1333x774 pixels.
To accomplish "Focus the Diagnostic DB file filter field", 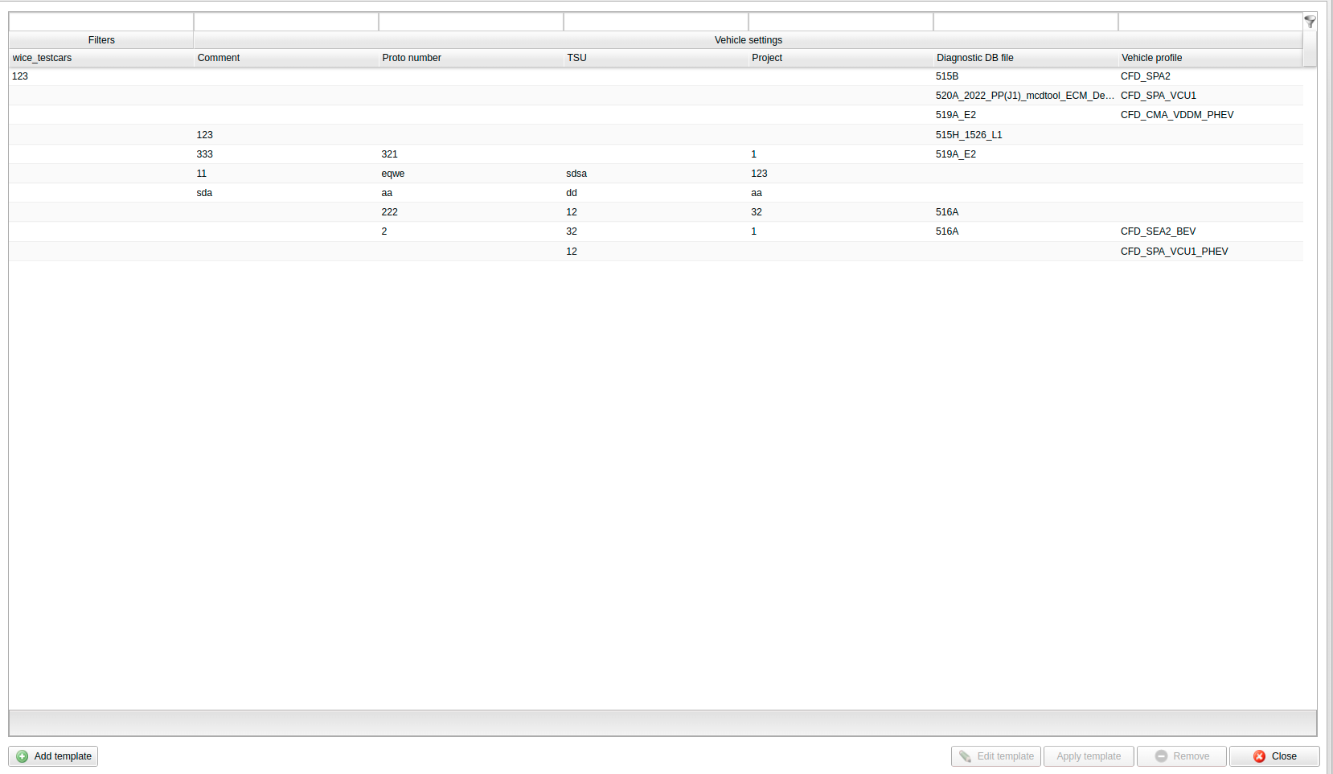I will click(1025, 22).
